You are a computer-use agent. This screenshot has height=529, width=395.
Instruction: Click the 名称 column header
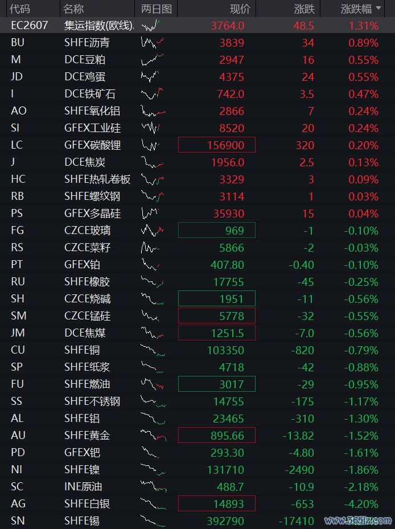[73, 9]
